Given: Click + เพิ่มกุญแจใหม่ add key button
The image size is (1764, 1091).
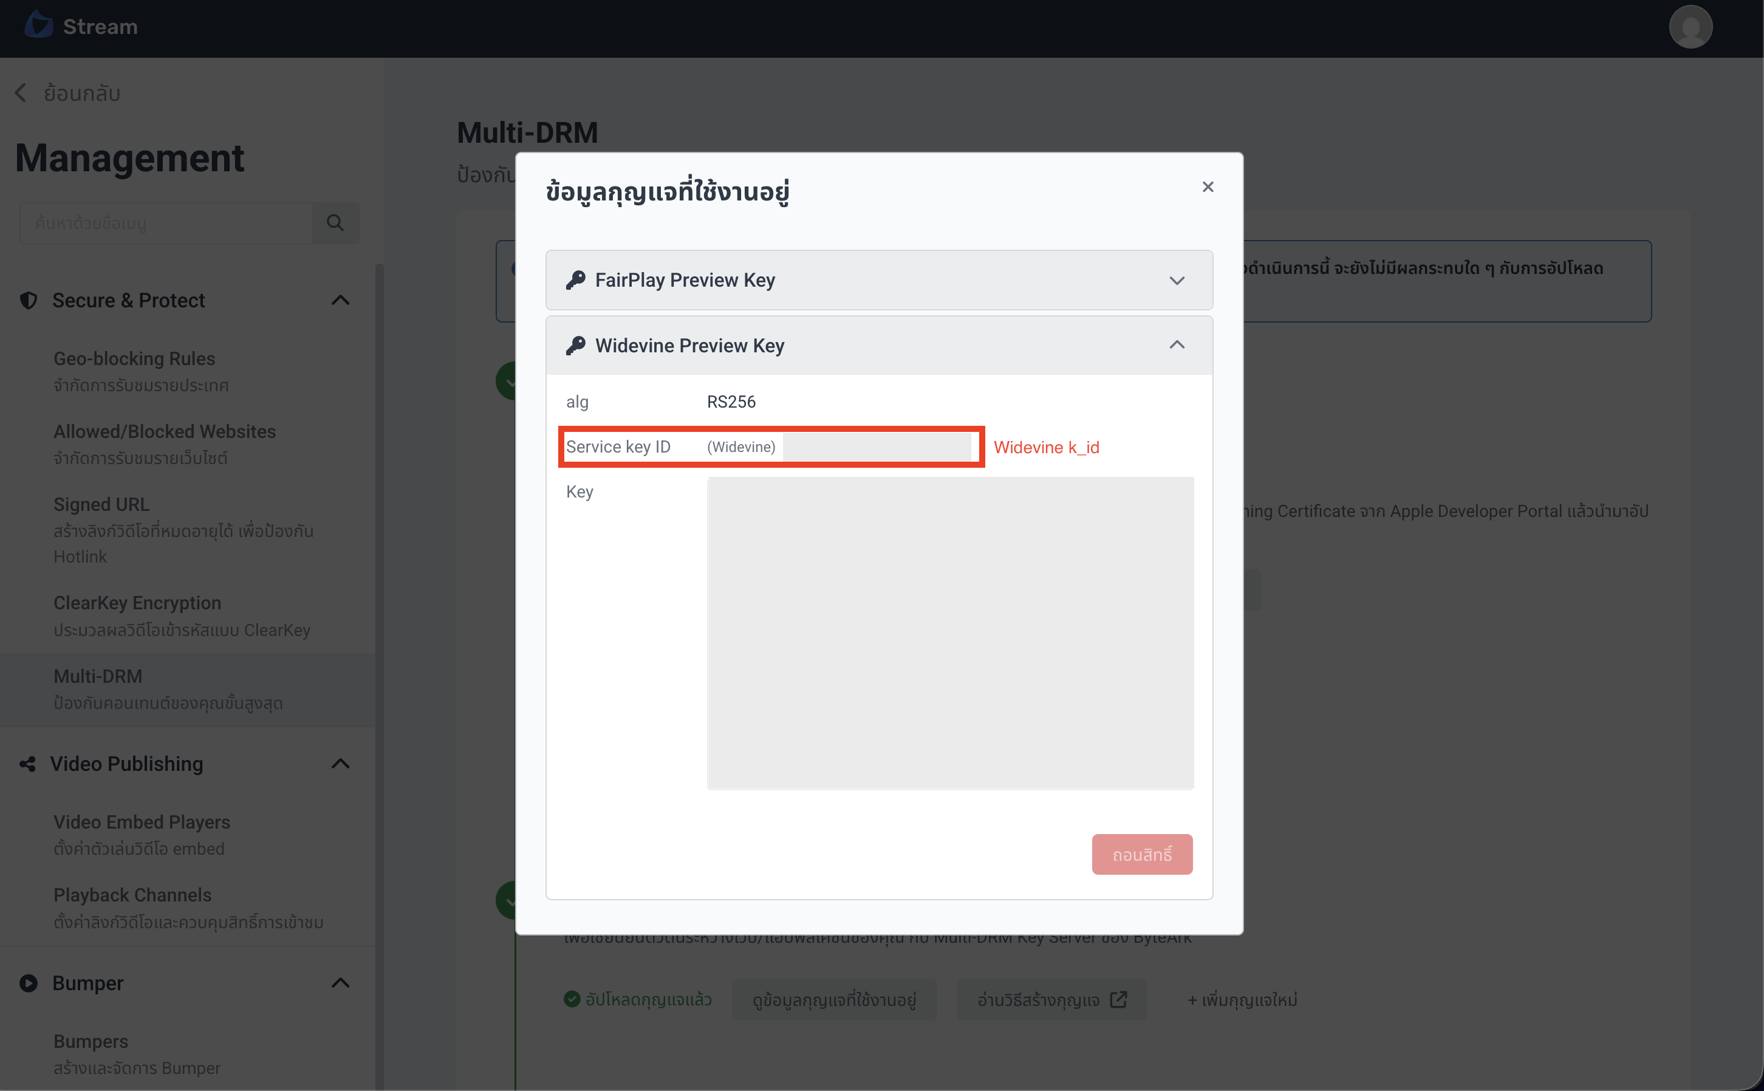Looking at the screenshot, I should [1242, 999].
